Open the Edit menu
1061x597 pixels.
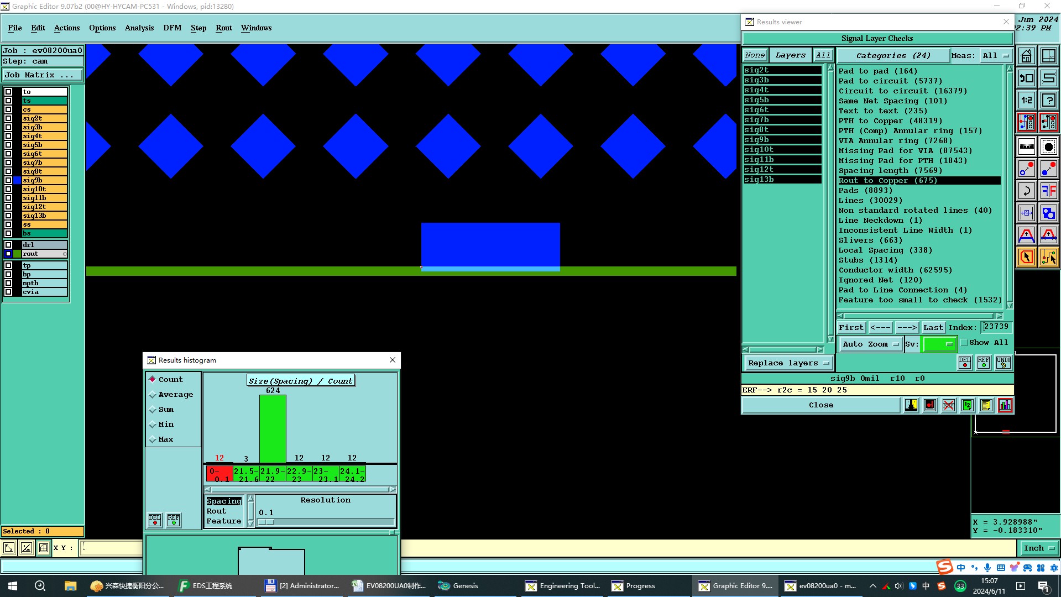pyautogui.click(x=38, y=28)
